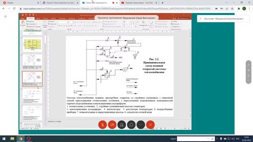The image size is (253, 142).
Task: Expand the Выступает speaker panel chevron
Action: (x=201, y=19)
